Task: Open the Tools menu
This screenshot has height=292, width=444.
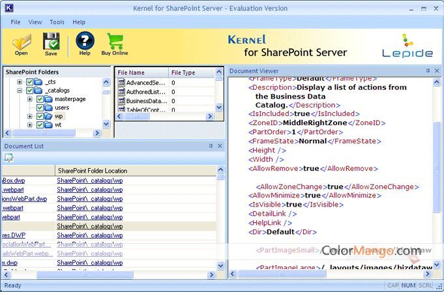Action: point(57,22)
